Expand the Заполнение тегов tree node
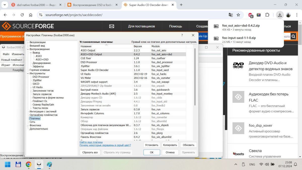The height and width of the screenshot is (170, 302). [x=31, y=91]
